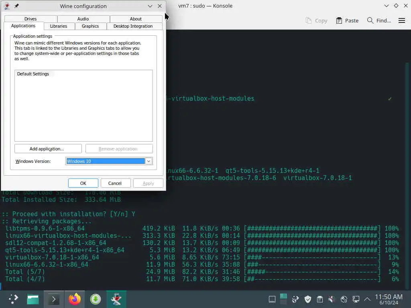Open the shield security tray icon

coord(308,299)
